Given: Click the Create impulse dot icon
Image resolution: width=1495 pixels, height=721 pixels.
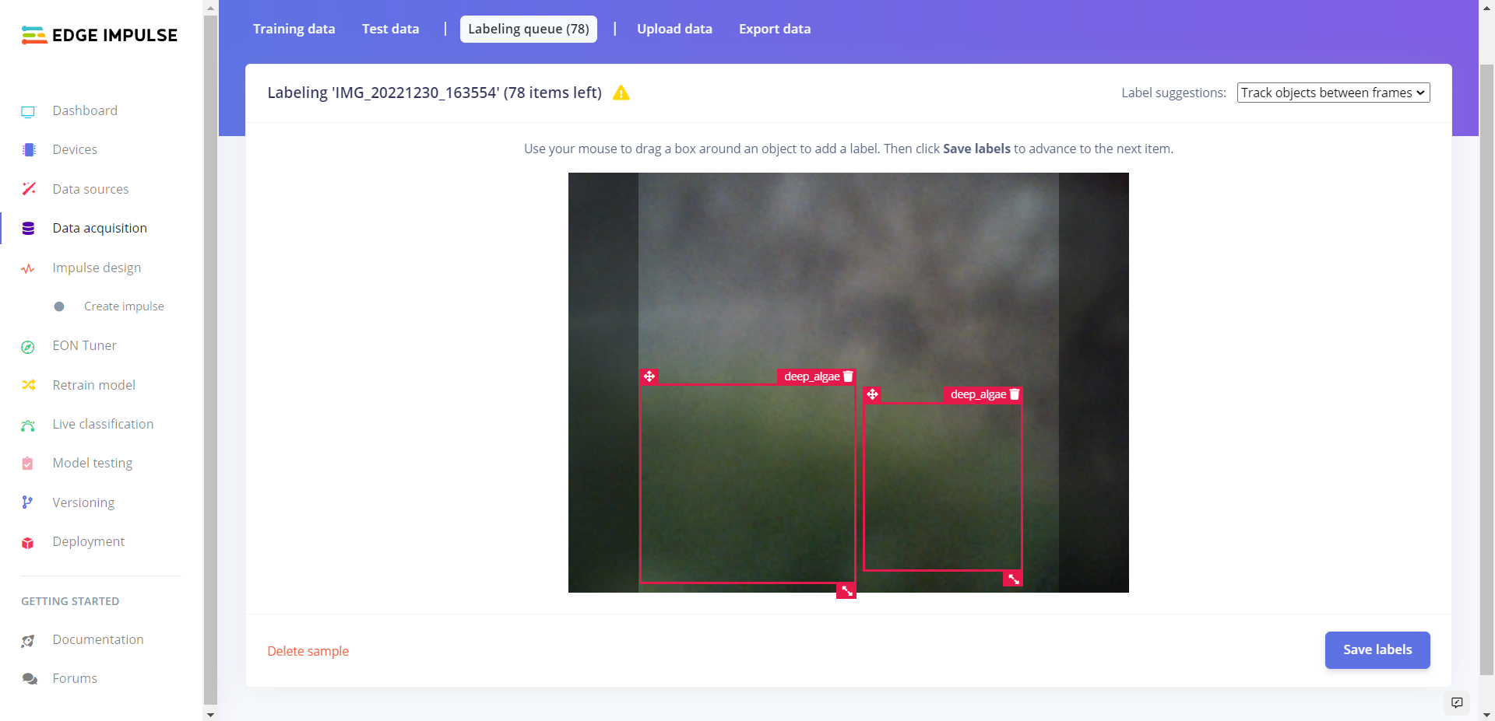Looking at the screenshot, I should coord(59,306).
